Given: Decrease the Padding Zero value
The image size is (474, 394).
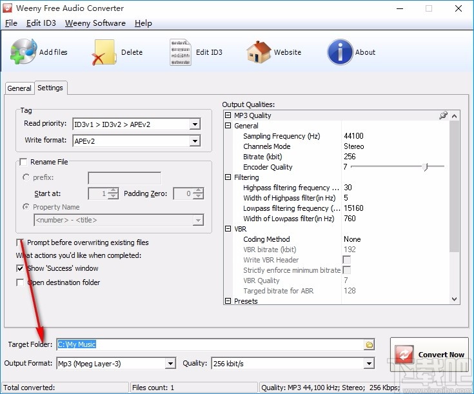Looking at the screenshot, I should click(x=199, y=196).
